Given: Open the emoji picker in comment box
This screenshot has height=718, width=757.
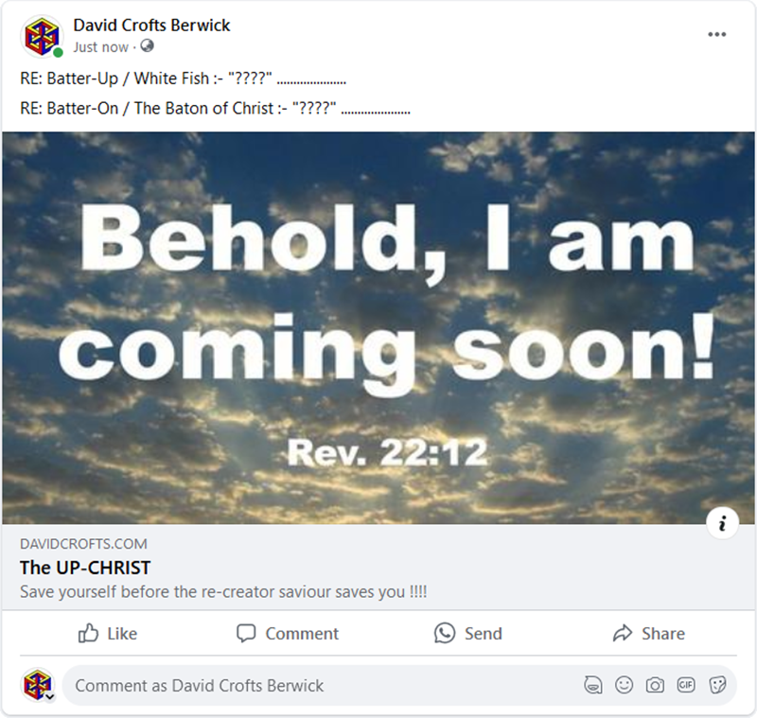Looking at the screenshot, I should point(625,685).
